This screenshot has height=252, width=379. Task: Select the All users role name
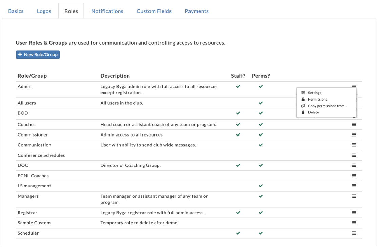[x=26, y=103]
